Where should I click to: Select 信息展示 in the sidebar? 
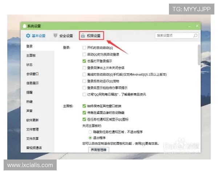pyautogui.click(x=33, y=83)
